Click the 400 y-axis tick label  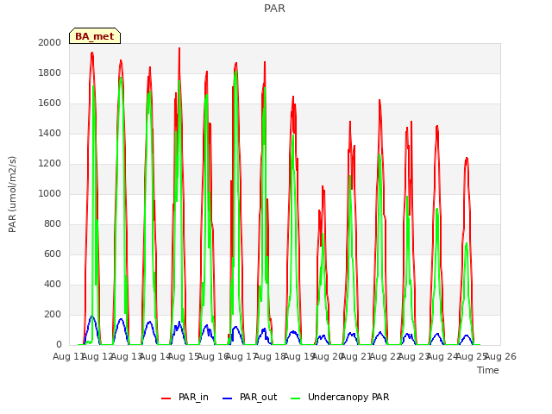coord(53,284)
